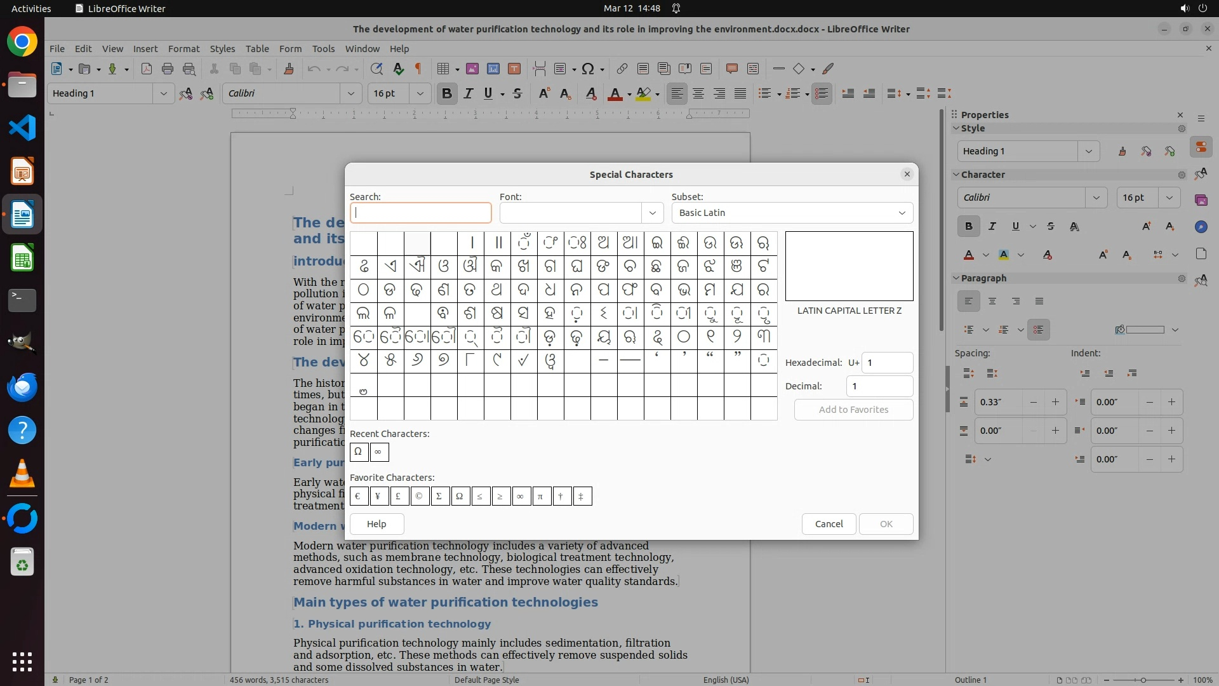Click the Print icon in toolbar
1219x686 pixels.
[x=168, y=69]
